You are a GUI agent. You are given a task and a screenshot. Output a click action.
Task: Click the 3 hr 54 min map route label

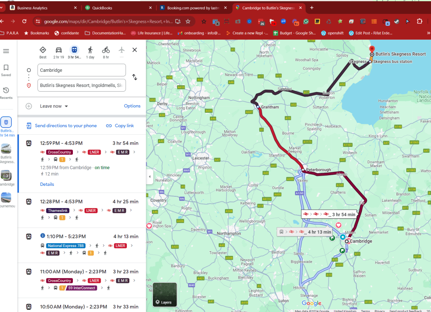point(329,214)
